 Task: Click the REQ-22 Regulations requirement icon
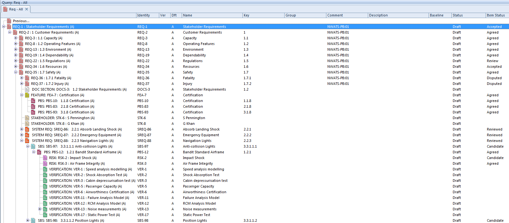(x=21, y=61)
